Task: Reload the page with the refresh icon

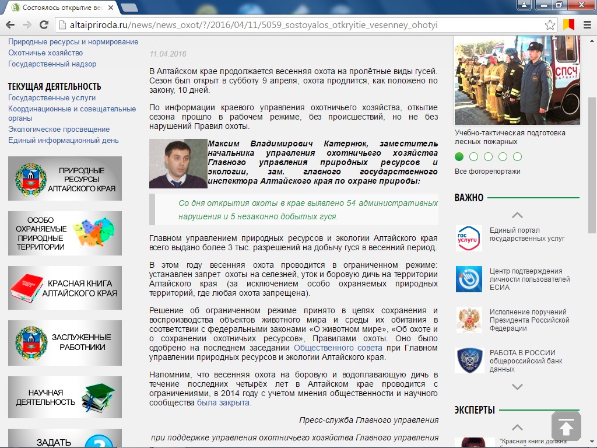Action: [44, 25]
